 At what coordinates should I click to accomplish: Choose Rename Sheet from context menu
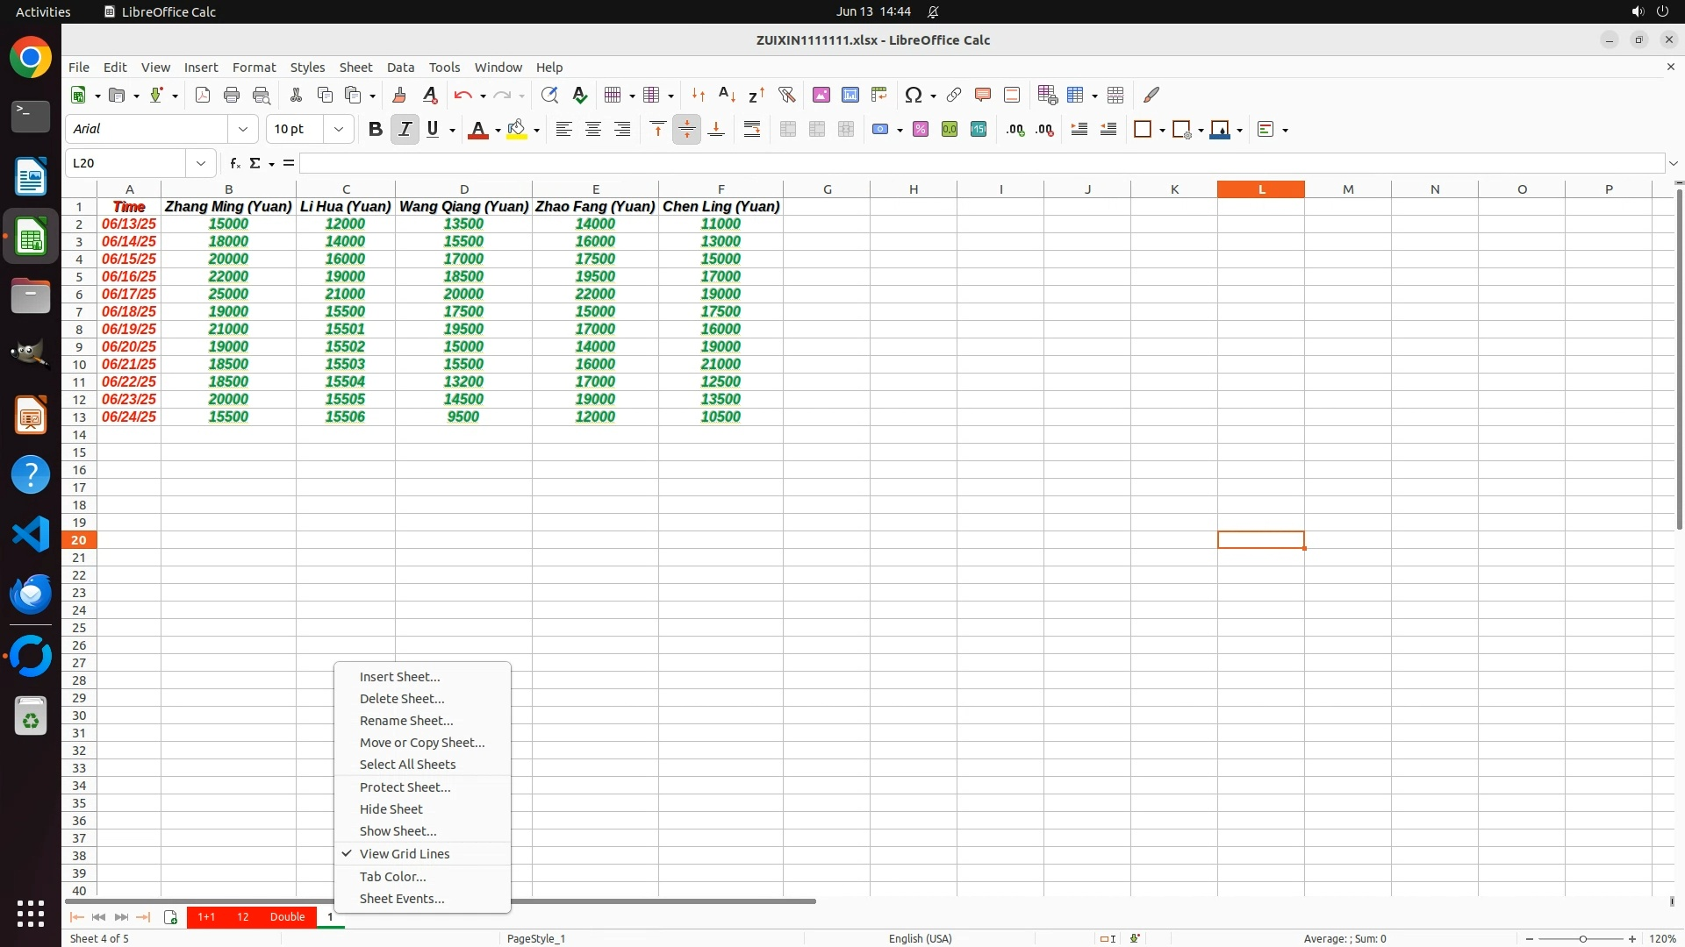(405, 720)
